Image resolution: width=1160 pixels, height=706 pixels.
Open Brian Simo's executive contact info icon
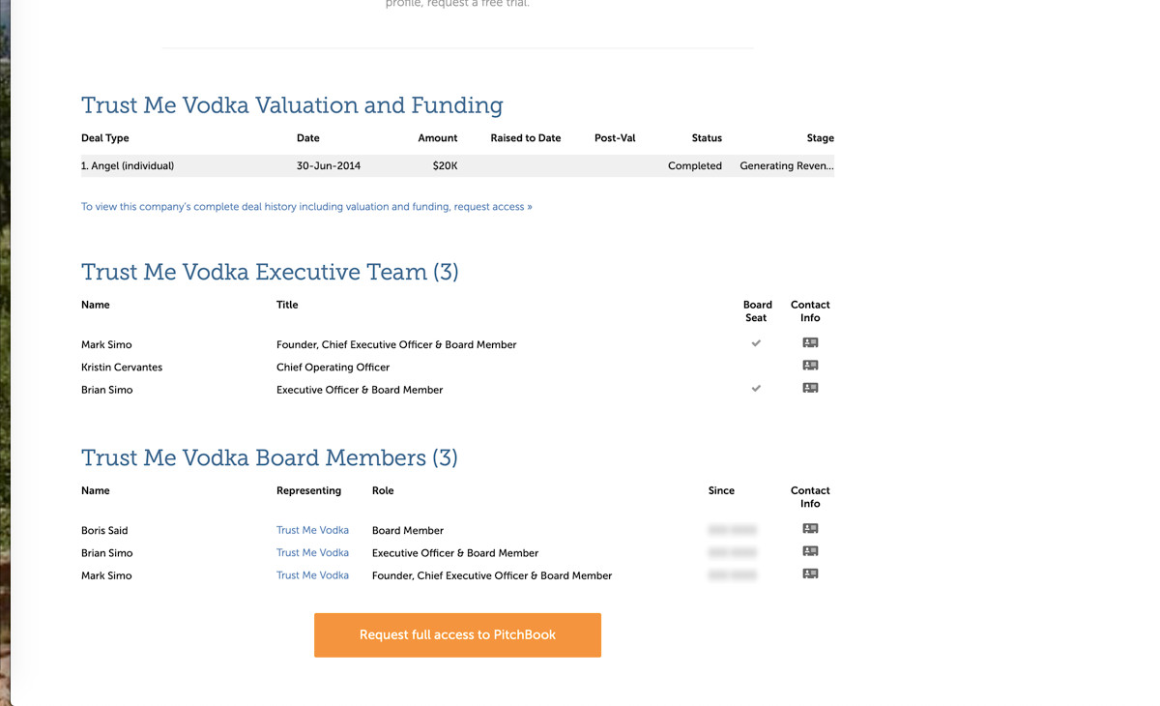[810, 388]
